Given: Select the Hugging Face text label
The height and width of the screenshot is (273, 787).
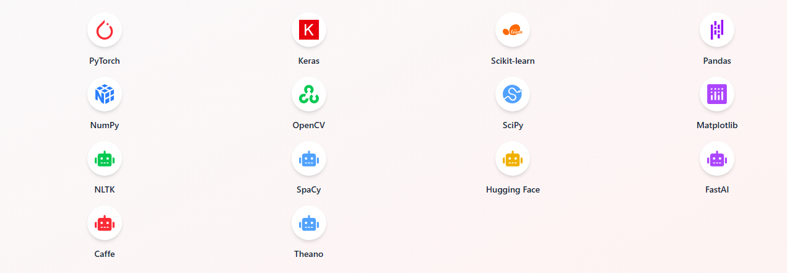Looking at the screenshot, I should point(513,190).
